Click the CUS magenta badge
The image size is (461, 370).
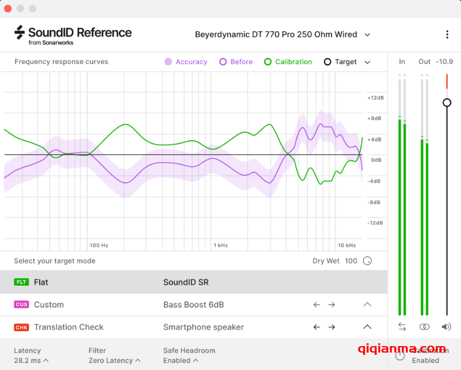coord(21,304)
